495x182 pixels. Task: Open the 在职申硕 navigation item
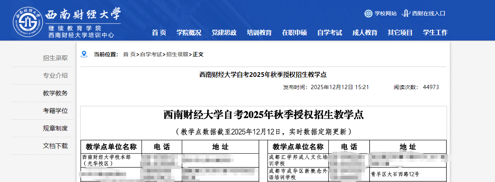coord(294,33)
